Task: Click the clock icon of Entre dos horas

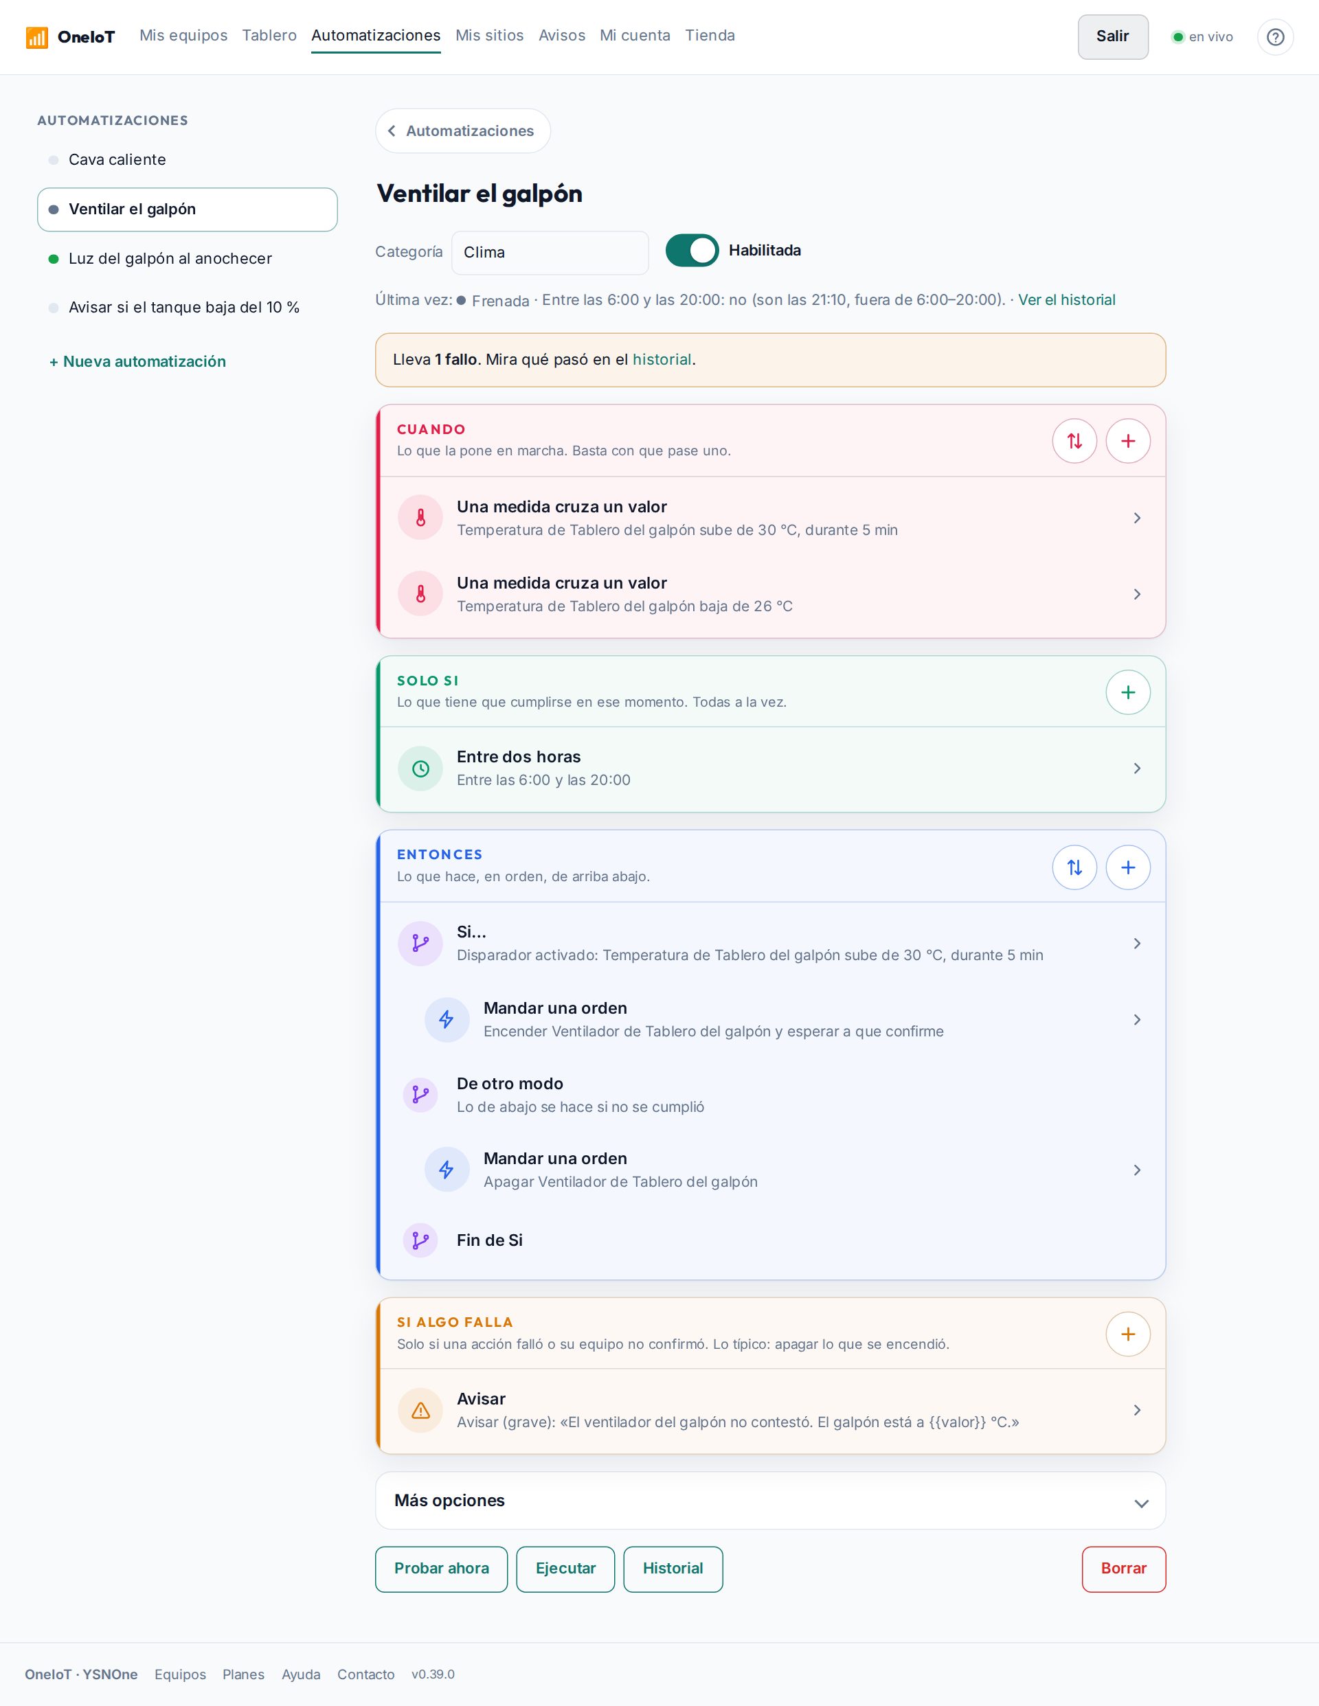Action: click(x=420, y=769)
